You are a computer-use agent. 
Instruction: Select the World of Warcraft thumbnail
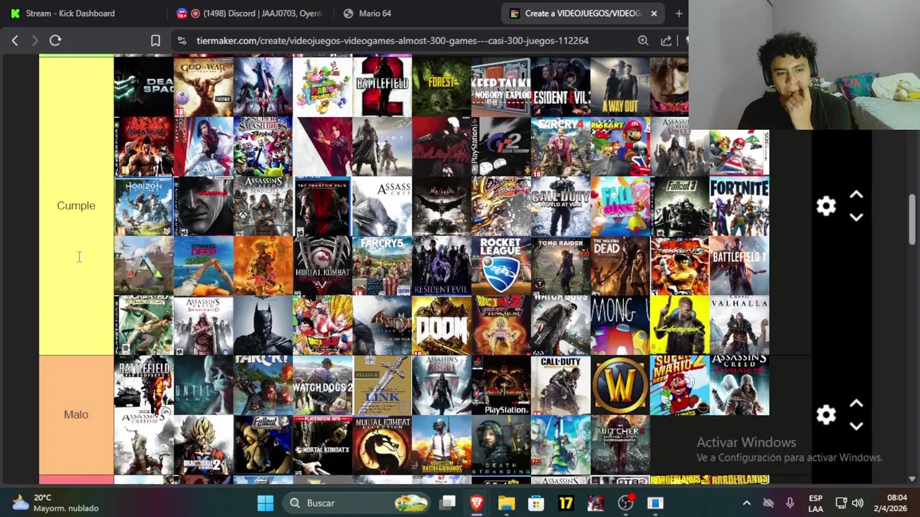pyautogui.click(x=620, y=386)
